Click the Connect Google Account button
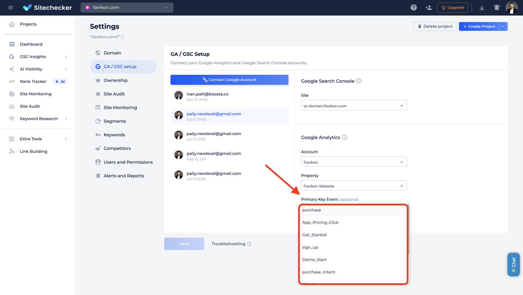The image size is (523, 295). tap(229, 80)
